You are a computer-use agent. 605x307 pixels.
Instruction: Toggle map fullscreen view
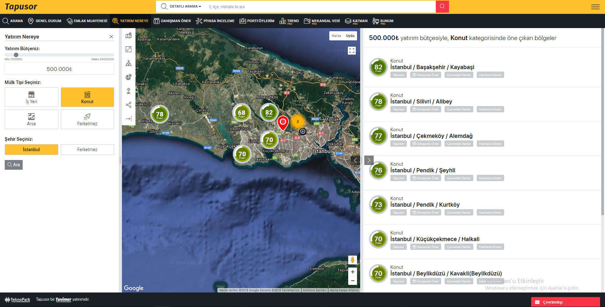(352, 50)
